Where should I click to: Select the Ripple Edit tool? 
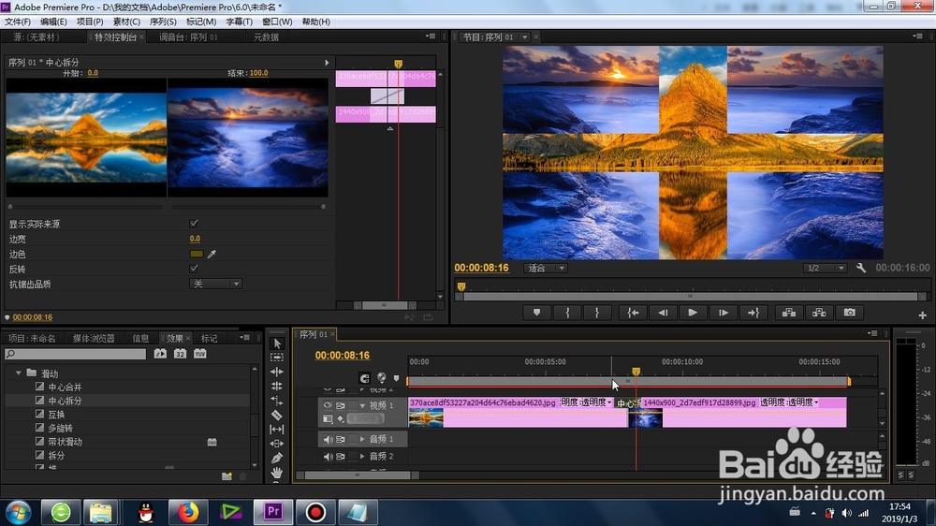[277, 372]
